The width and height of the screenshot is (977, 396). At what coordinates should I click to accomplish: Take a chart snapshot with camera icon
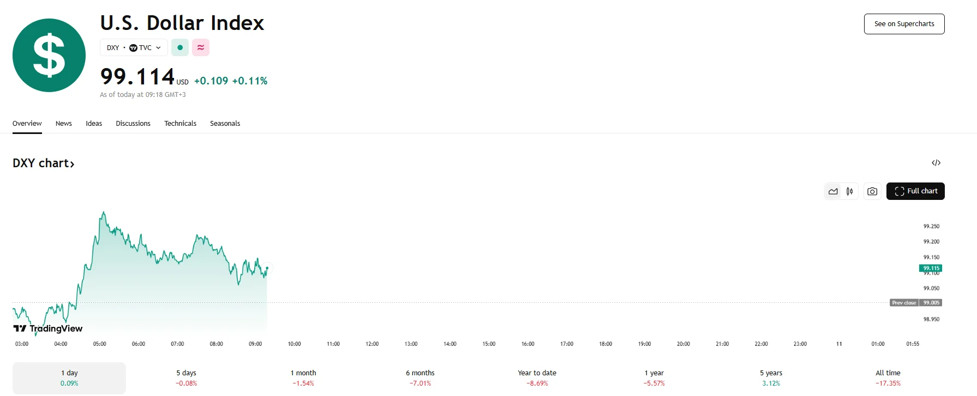[872, 191]
